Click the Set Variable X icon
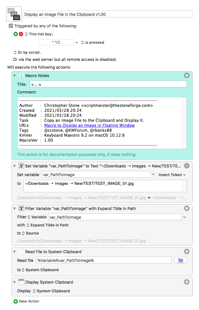Image resolution: width=199 pixels, height=310 pixels. point(21,166)
